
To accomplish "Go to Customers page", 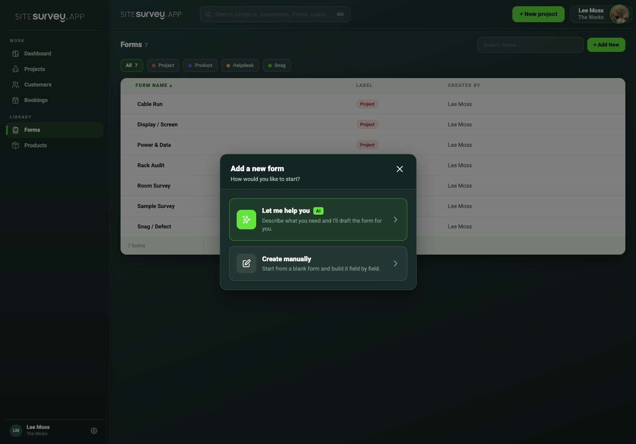I will point(55,85).
